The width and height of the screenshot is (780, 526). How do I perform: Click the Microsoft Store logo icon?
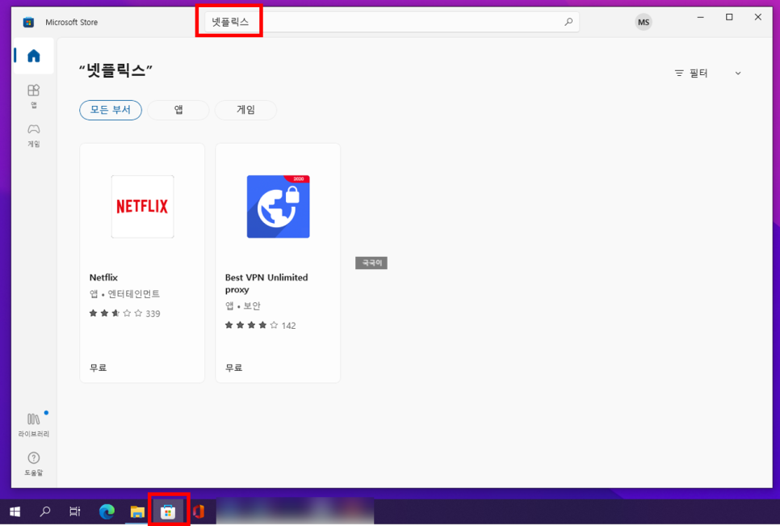(x=28, y=22)
